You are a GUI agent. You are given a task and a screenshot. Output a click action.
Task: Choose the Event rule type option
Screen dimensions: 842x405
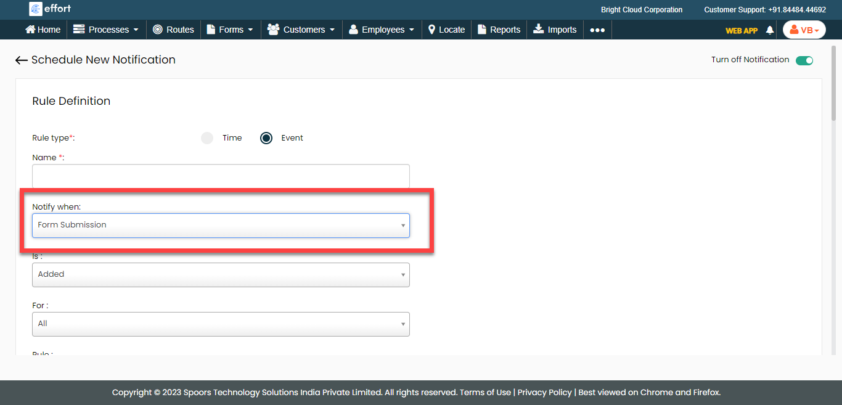coord(266,137)
